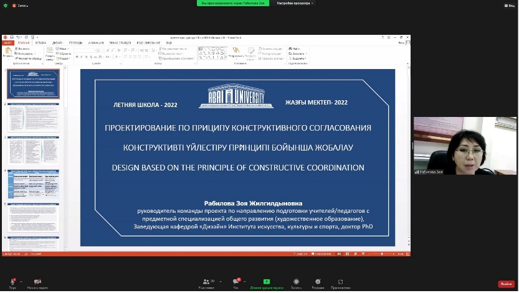This screenshot has width=519, height=293.
Task: Click the red Leave meeting button
Action: (x=506, y=284)
